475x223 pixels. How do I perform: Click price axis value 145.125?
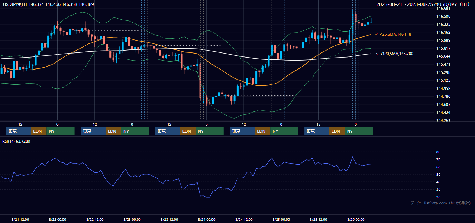click(x=443, y=80)
